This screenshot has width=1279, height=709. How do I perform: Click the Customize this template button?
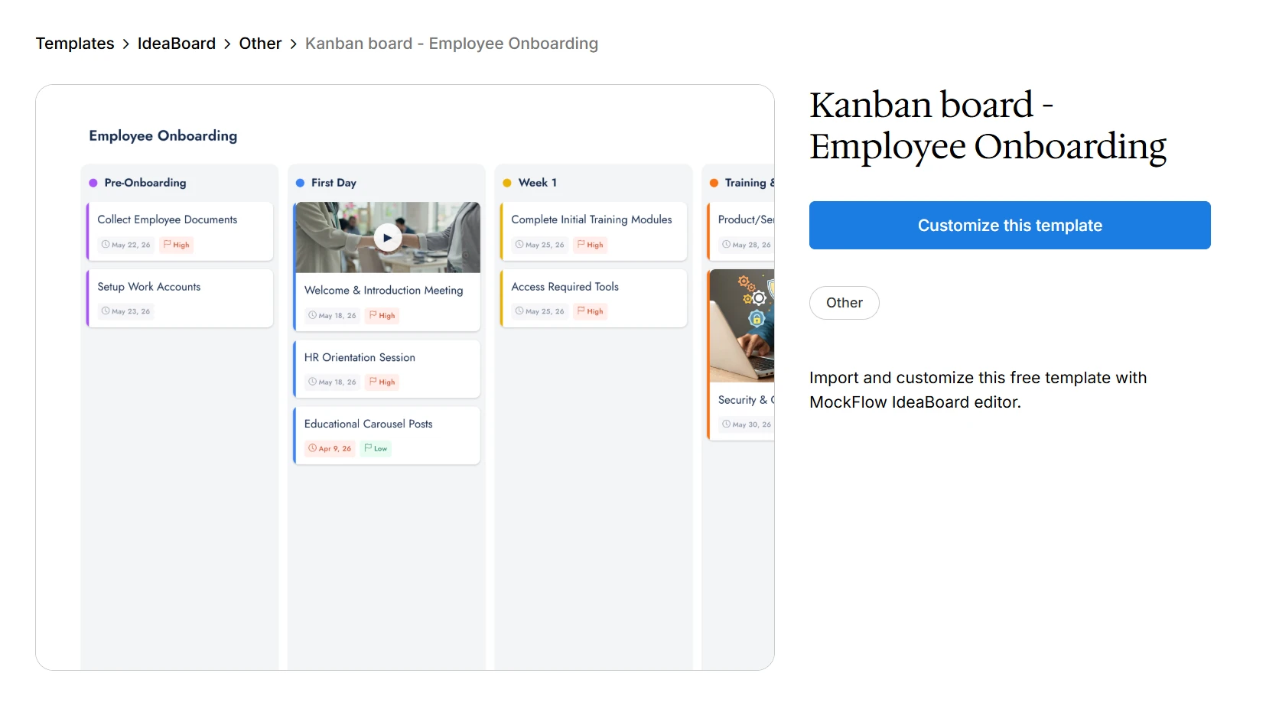pos(1010,226)
